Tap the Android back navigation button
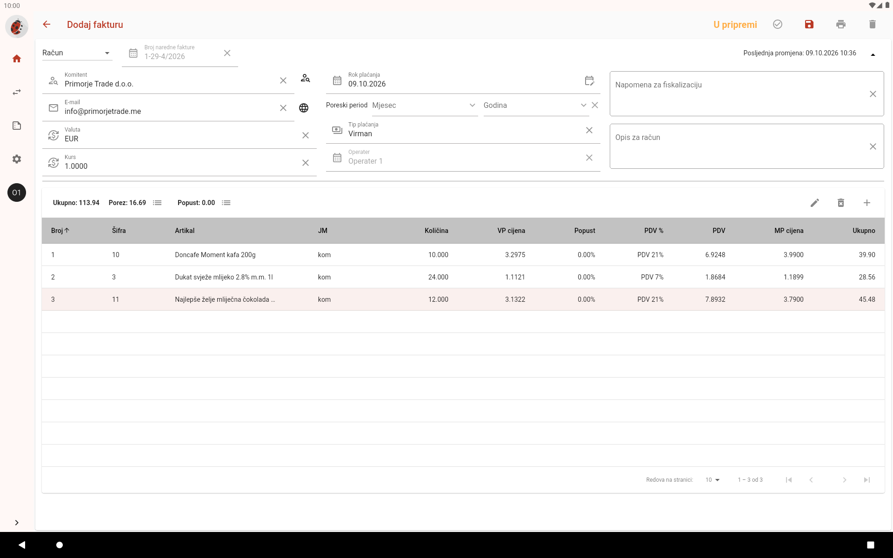The height and width of the screenshot is (558, 893). pyautogui.click(x=22, y=545)
